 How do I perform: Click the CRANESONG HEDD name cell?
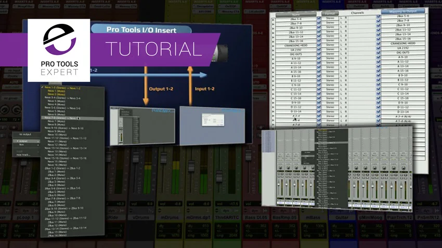pos(296,45)
